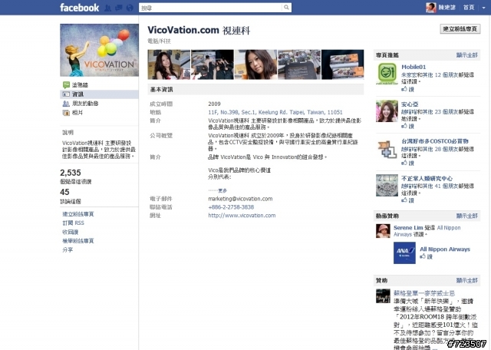This screenshot has width=491, height=350.
Task: Click 檢舉粉絲專頁 report link
Action: click(78, 241)
